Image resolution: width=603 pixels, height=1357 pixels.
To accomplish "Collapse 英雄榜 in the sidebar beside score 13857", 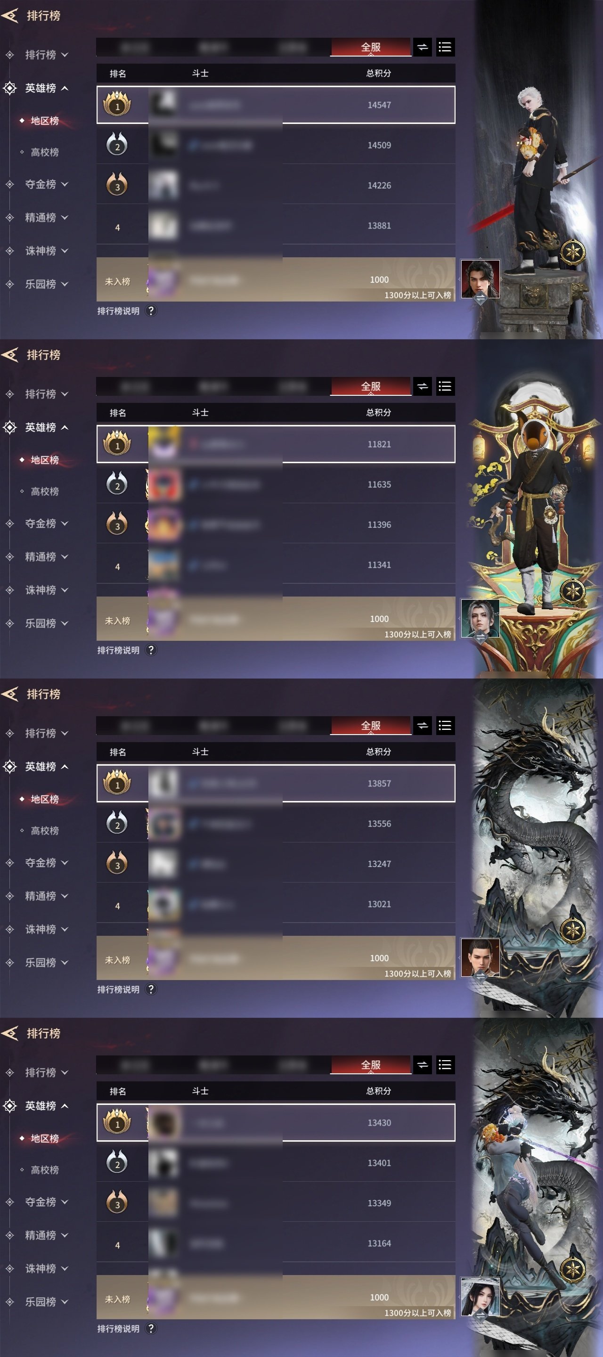I will [41, 767].
